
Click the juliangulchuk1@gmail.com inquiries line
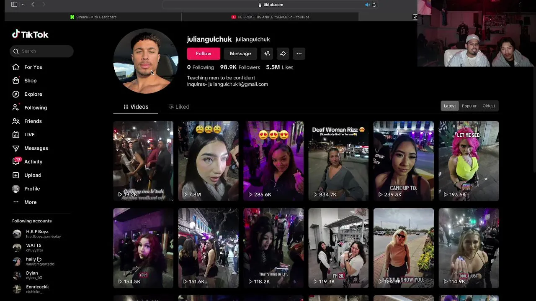[227, 84]
